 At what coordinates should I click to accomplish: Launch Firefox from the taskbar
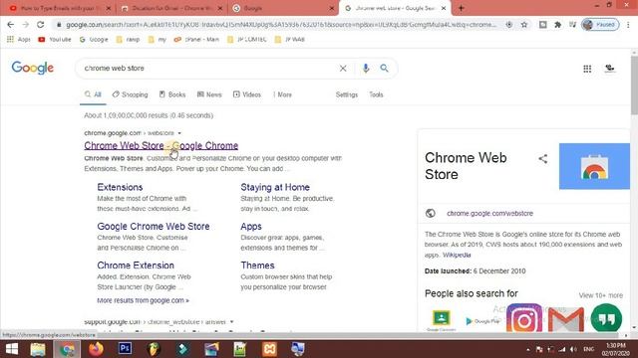(x=96, y=349)
